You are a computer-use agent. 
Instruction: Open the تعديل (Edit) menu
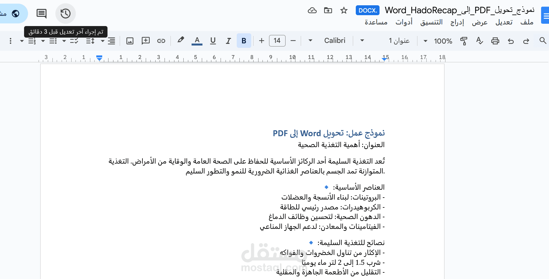click(504, 22)
